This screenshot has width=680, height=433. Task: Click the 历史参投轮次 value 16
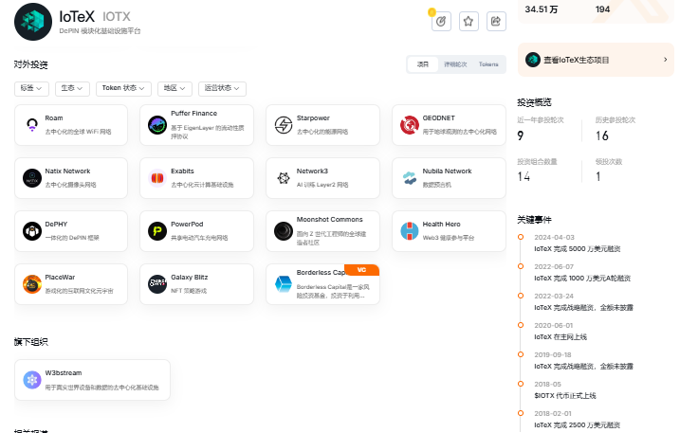[602, 135]
